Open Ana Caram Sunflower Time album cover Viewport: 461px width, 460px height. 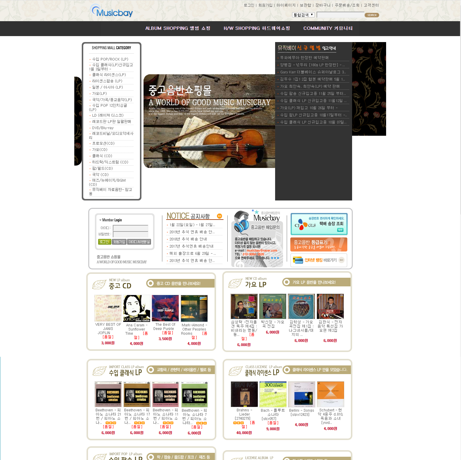click(x=137, y=308)
